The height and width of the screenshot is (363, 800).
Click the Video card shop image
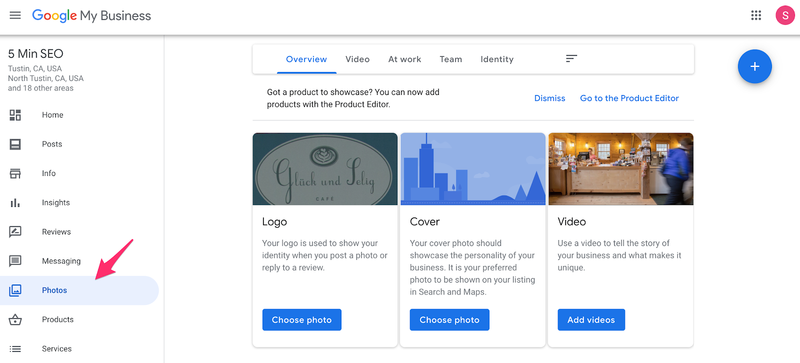coord(621,169)
